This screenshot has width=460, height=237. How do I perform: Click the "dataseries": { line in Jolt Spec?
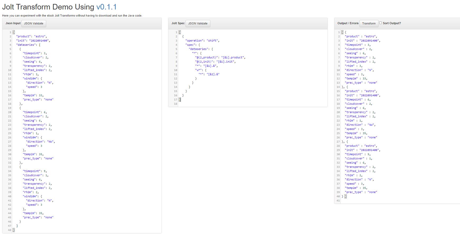(x=201, y=49)
